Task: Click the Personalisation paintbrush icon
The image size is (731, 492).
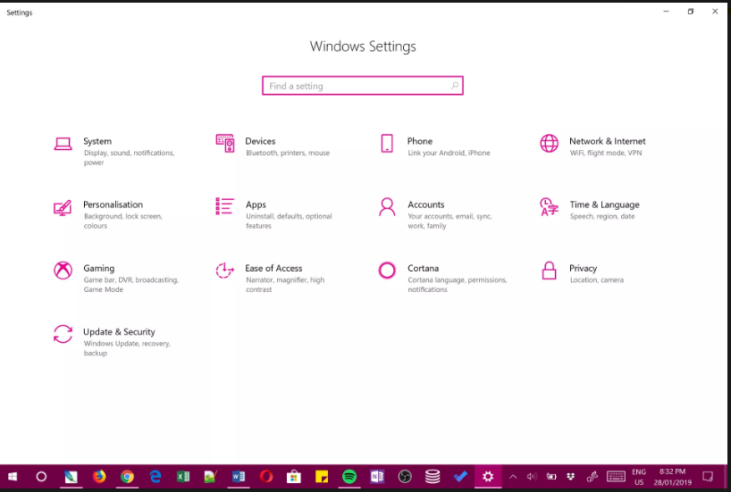Action: (63, 208)
